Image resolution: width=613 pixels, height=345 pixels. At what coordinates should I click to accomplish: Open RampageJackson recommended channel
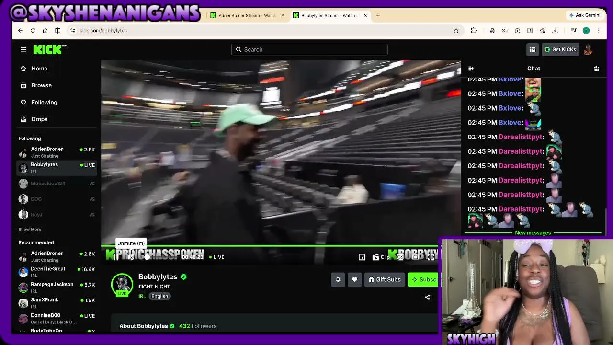[57, 287]
